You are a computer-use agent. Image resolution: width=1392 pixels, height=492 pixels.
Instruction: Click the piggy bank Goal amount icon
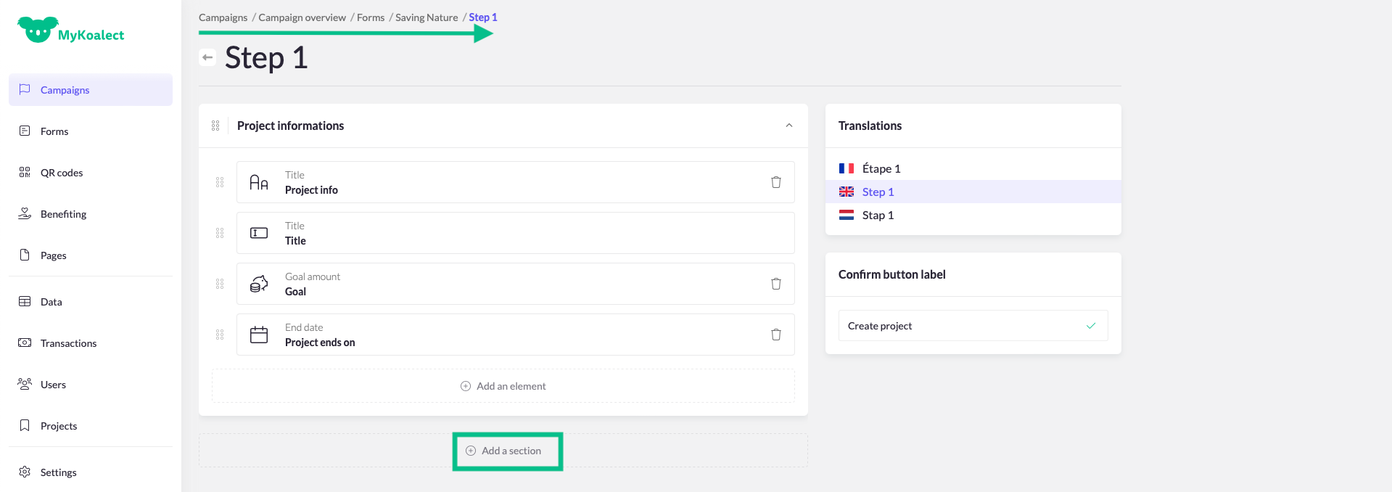coord(259,284)
